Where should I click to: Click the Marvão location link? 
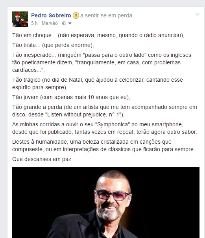pyautogui.click(x=50, y=23)
